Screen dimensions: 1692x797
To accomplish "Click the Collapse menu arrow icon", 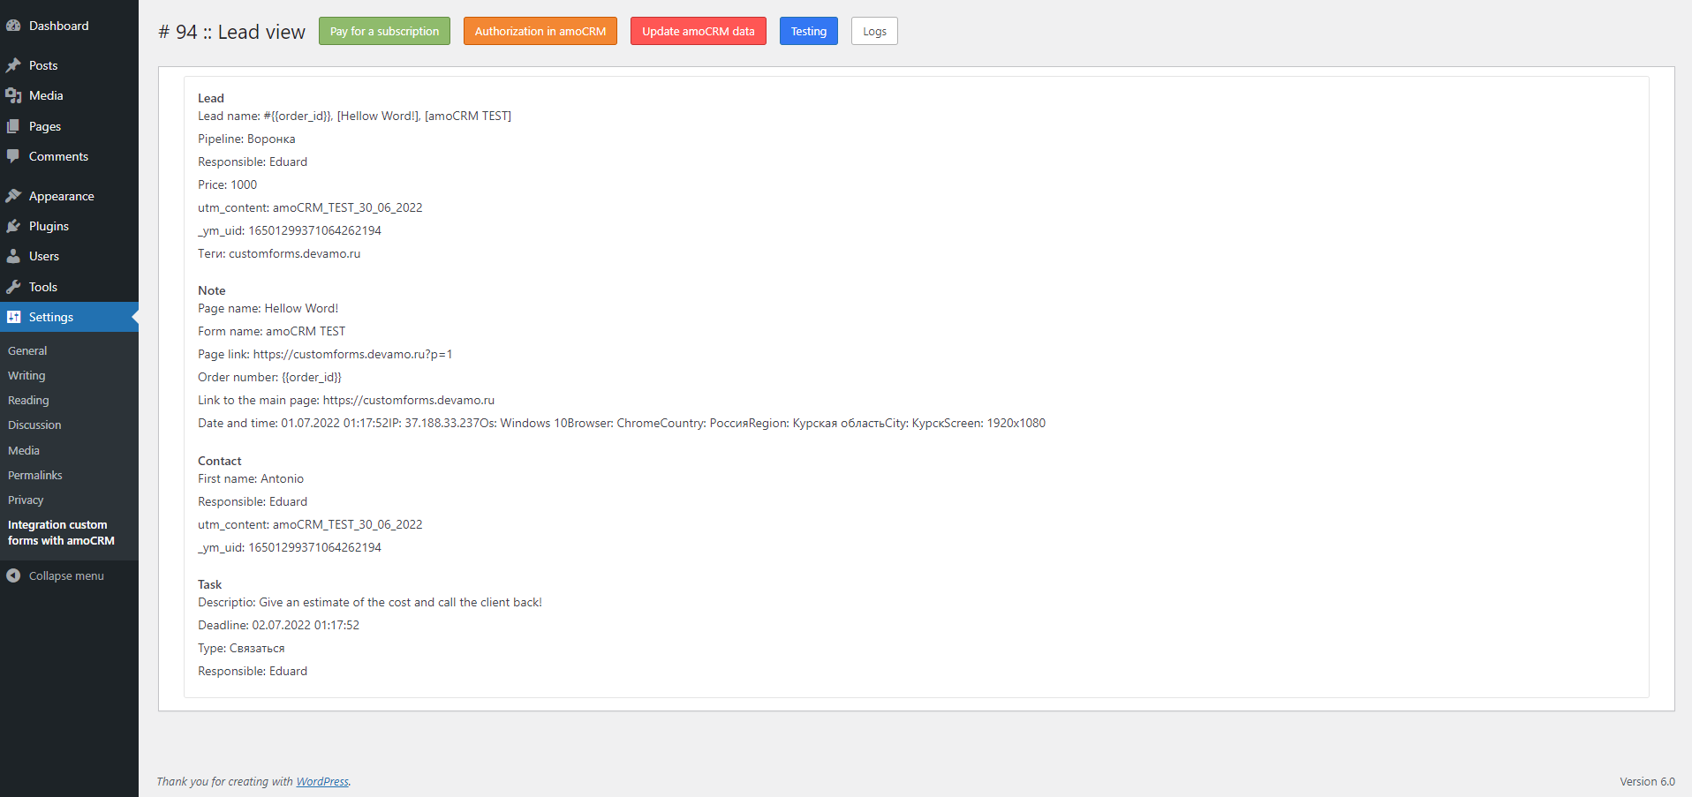I will coord(13,575).
